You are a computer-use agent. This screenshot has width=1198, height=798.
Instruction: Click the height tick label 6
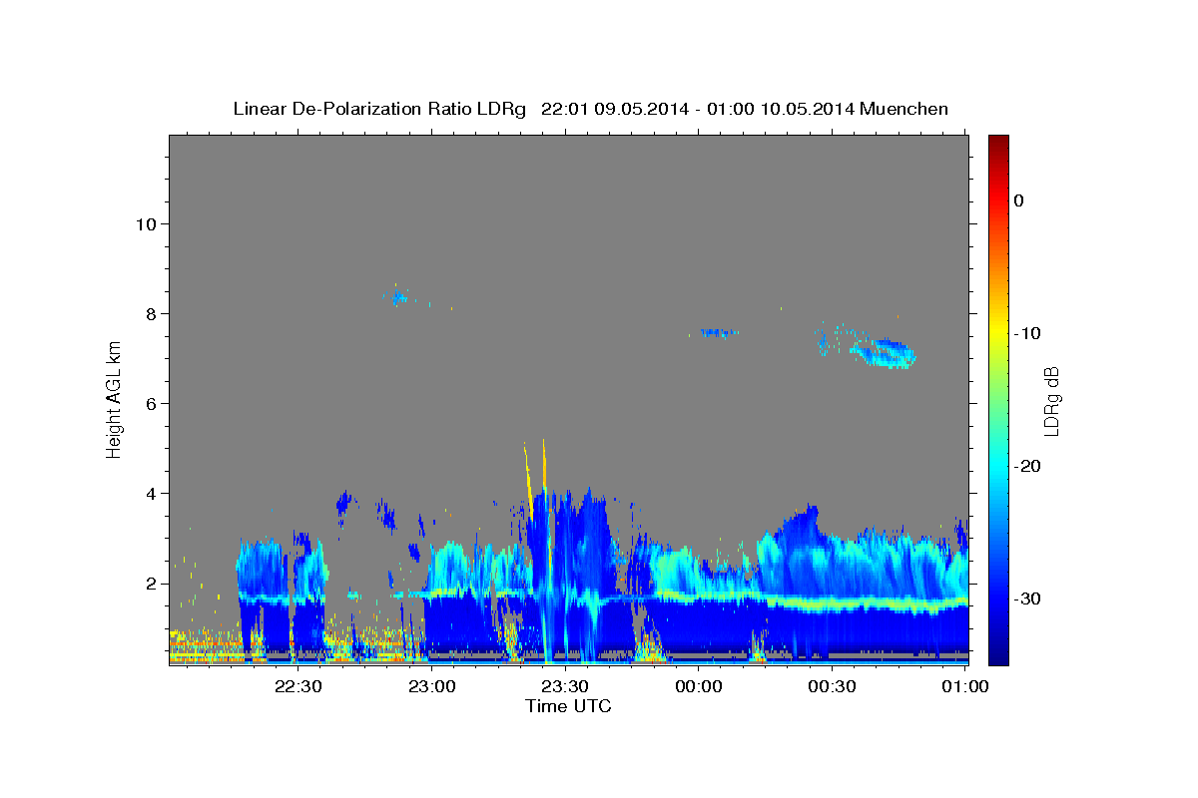(150, 403)
